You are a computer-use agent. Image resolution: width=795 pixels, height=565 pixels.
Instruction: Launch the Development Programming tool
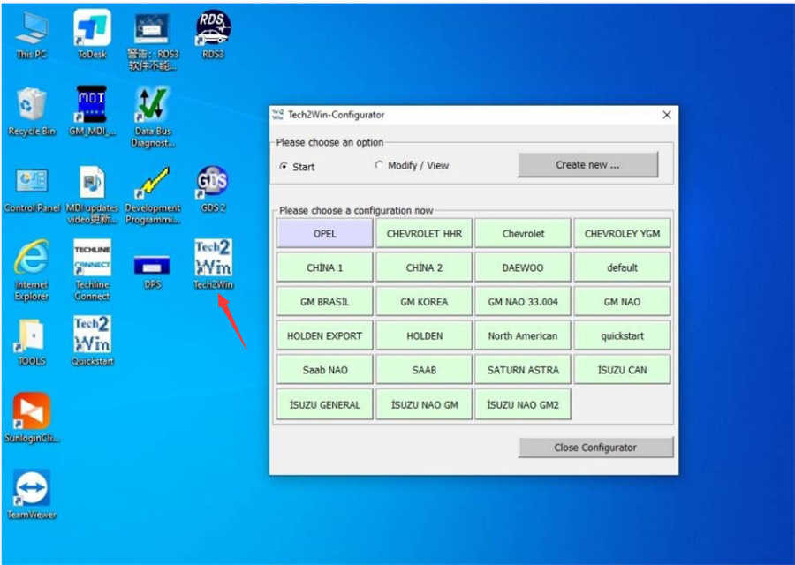coord(152,183)
